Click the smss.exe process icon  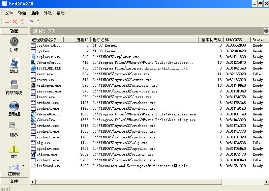[33, 74]
